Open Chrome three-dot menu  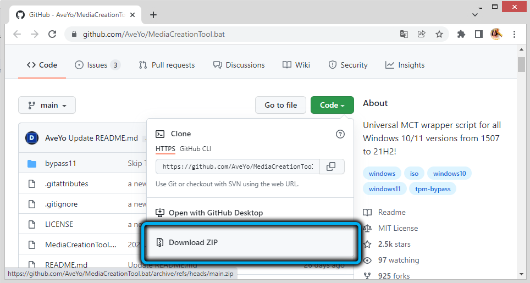(x=514, y=34)
